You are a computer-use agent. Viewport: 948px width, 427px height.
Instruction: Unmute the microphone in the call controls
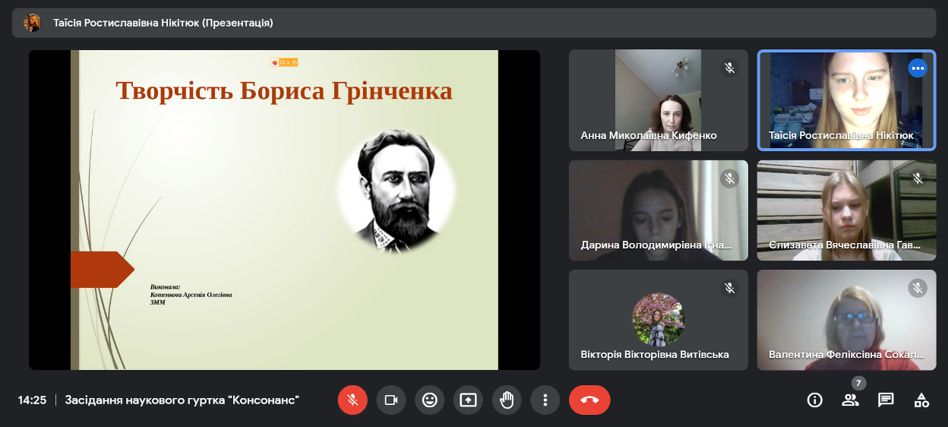point(352,400)
